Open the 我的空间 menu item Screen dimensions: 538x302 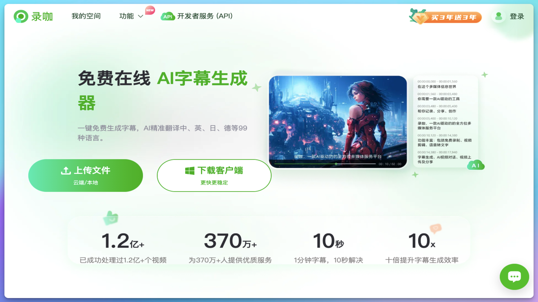click(86, 16)
